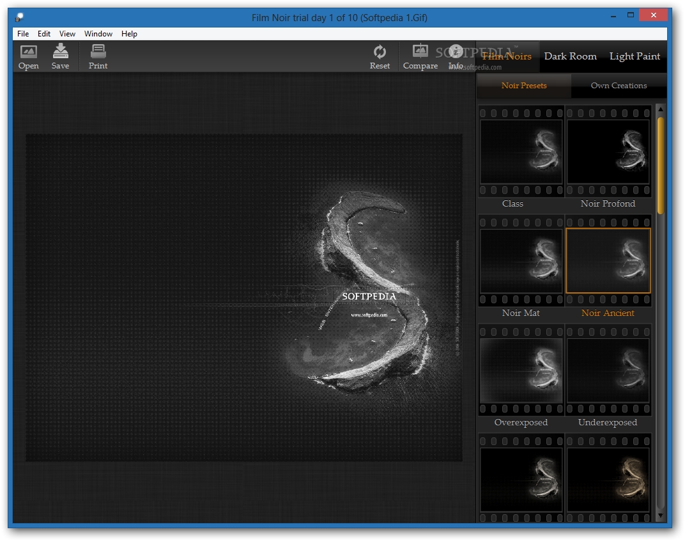Maximize the Film Noir window
The image size is (685, 541).
click(x=631, y=15)
